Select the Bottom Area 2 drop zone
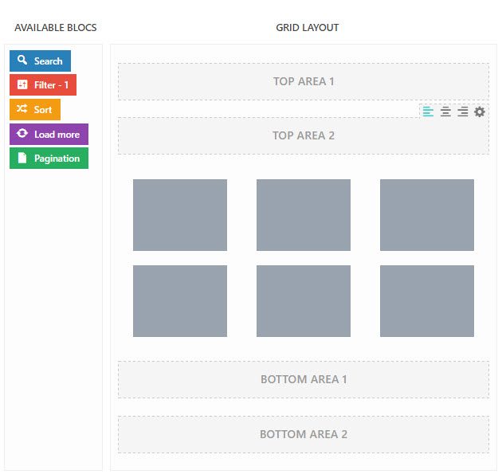The height and width of the screenshot is (474, 502). coord(304,435)
